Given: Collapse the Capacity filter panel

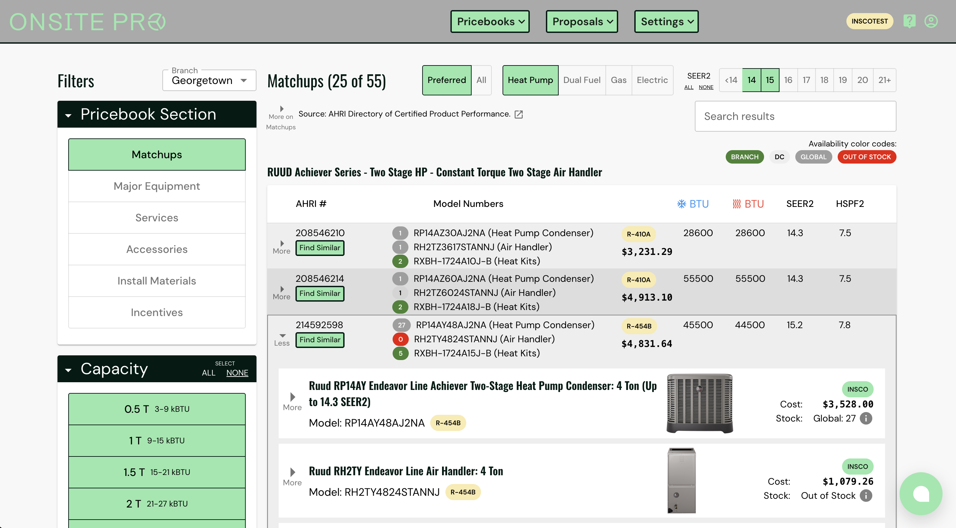Looking at the screenshot, I should (68, 370).
